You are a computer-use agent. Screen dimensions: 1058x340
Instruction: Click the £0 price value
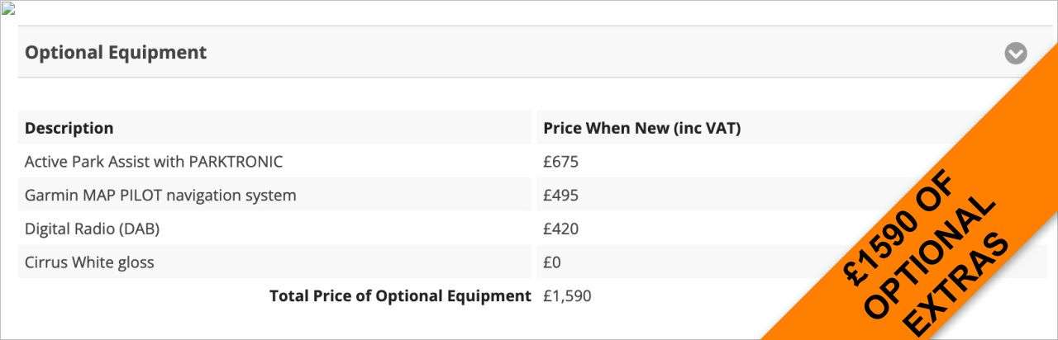(x=552, y=262)
